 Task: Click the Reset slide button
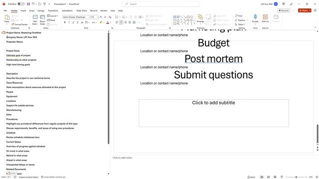51,20
